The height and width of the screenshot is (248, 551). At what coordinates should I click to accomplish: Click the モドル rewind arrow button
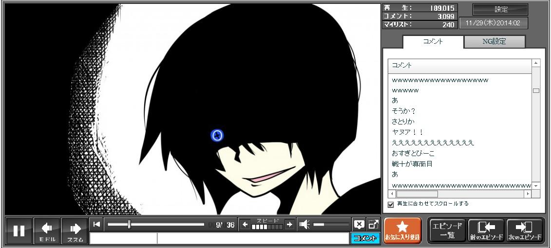[x=47, y=231]
